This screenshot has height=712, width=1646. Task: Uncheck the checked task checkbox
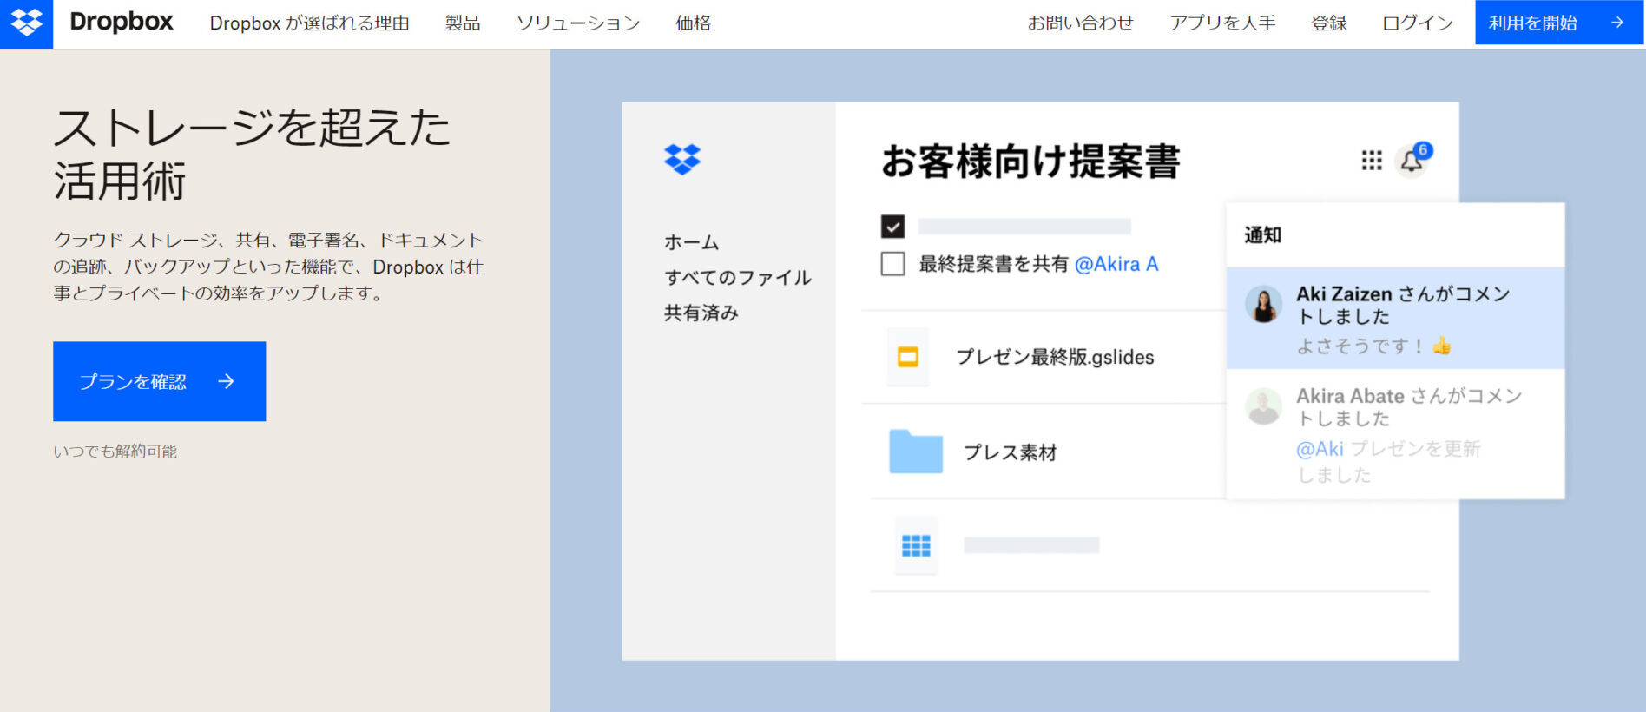892,227
